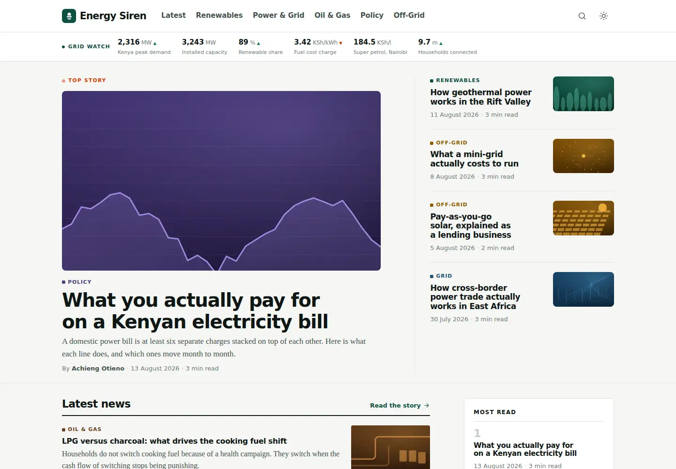This screenshot has width=676, height=469.
Task: Open the Power & Grid section
Action: click(x=278, y=15)
